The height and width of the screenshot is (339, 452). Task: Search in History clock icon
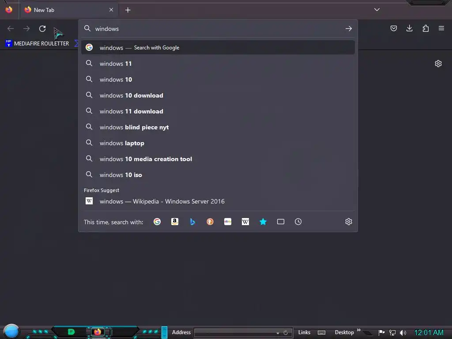(298, 222)
